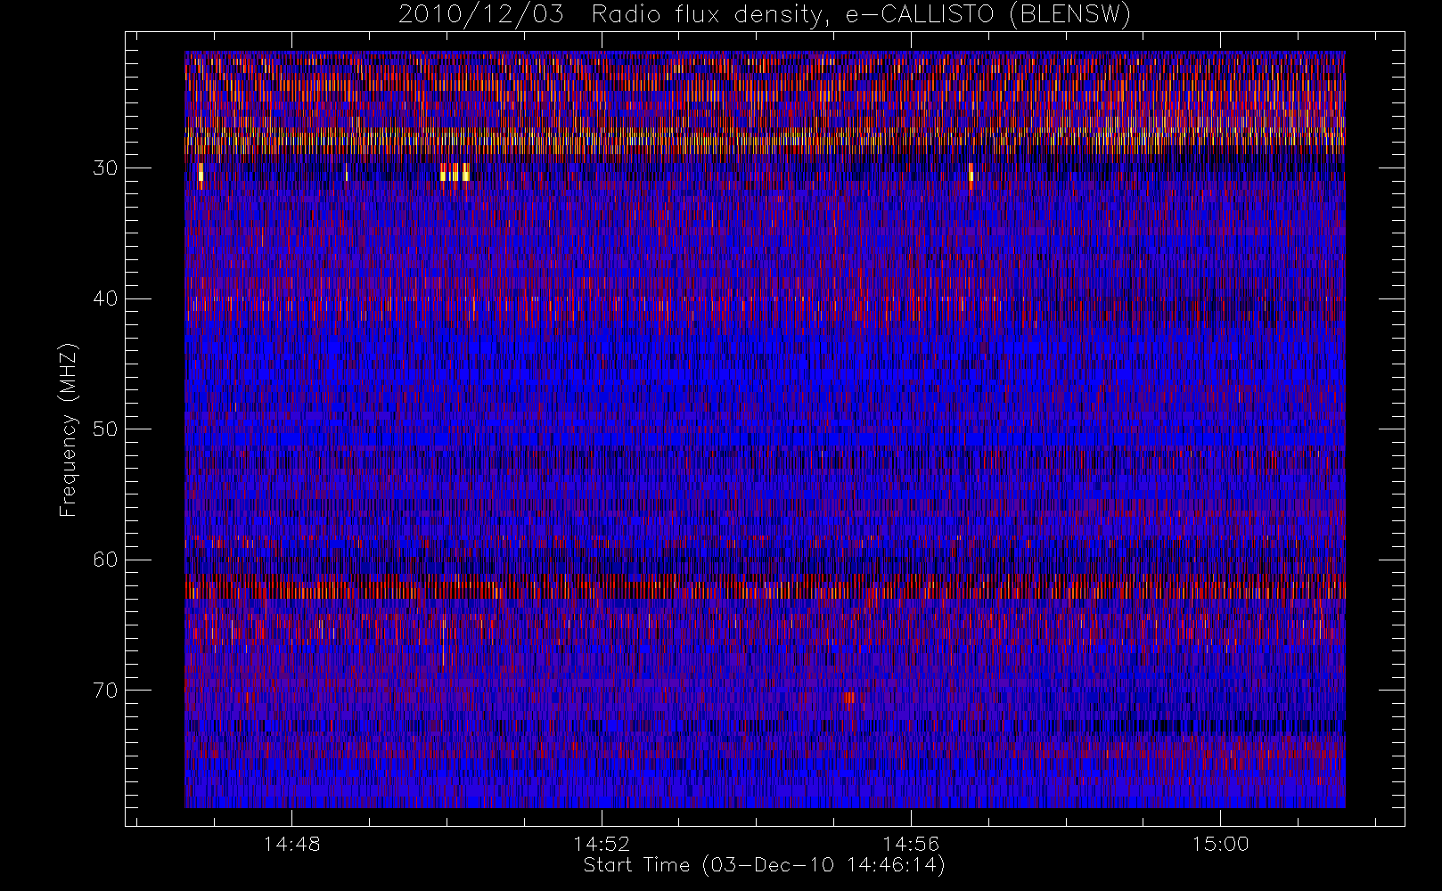Image resolution: width=1442 pixels, height=891 pixels.
Task: Click the date '2010/12/03' in the title
Action: 481,15
